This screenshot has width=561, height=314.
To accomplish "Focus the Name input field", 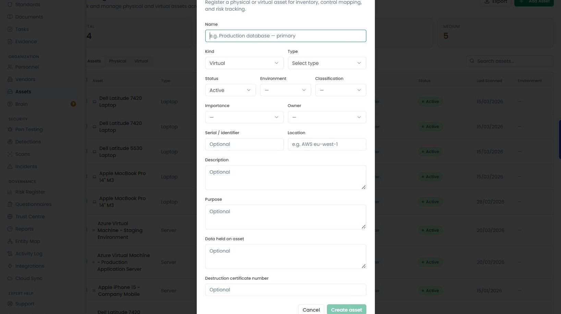I will pos(285,36).
